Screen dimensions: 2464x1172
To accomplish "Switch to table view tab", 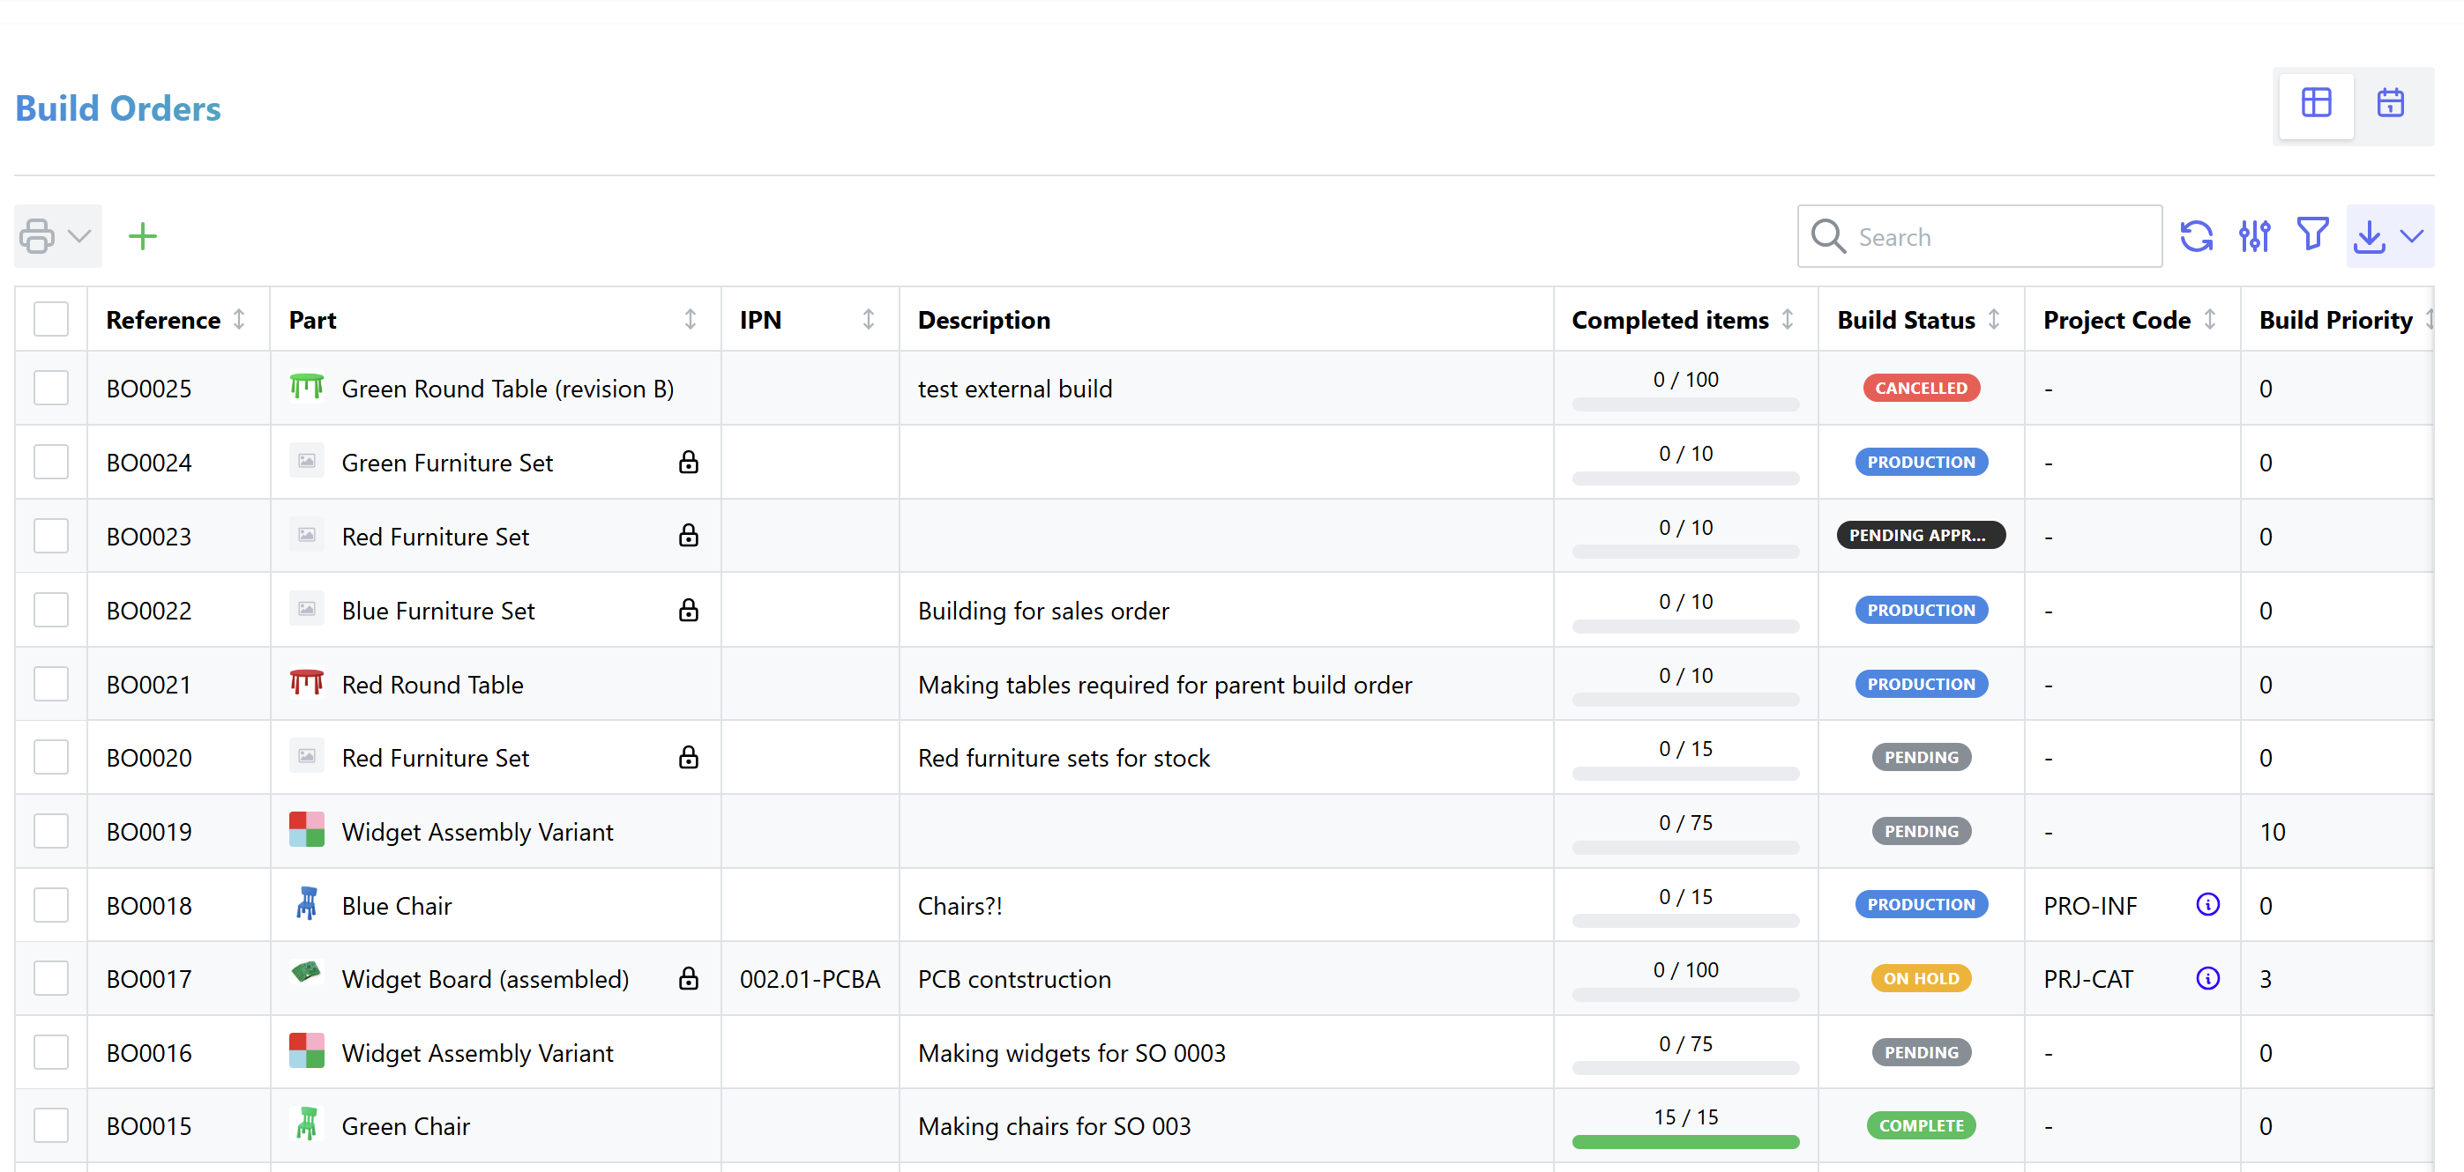I will click(x=2316, y=104).
